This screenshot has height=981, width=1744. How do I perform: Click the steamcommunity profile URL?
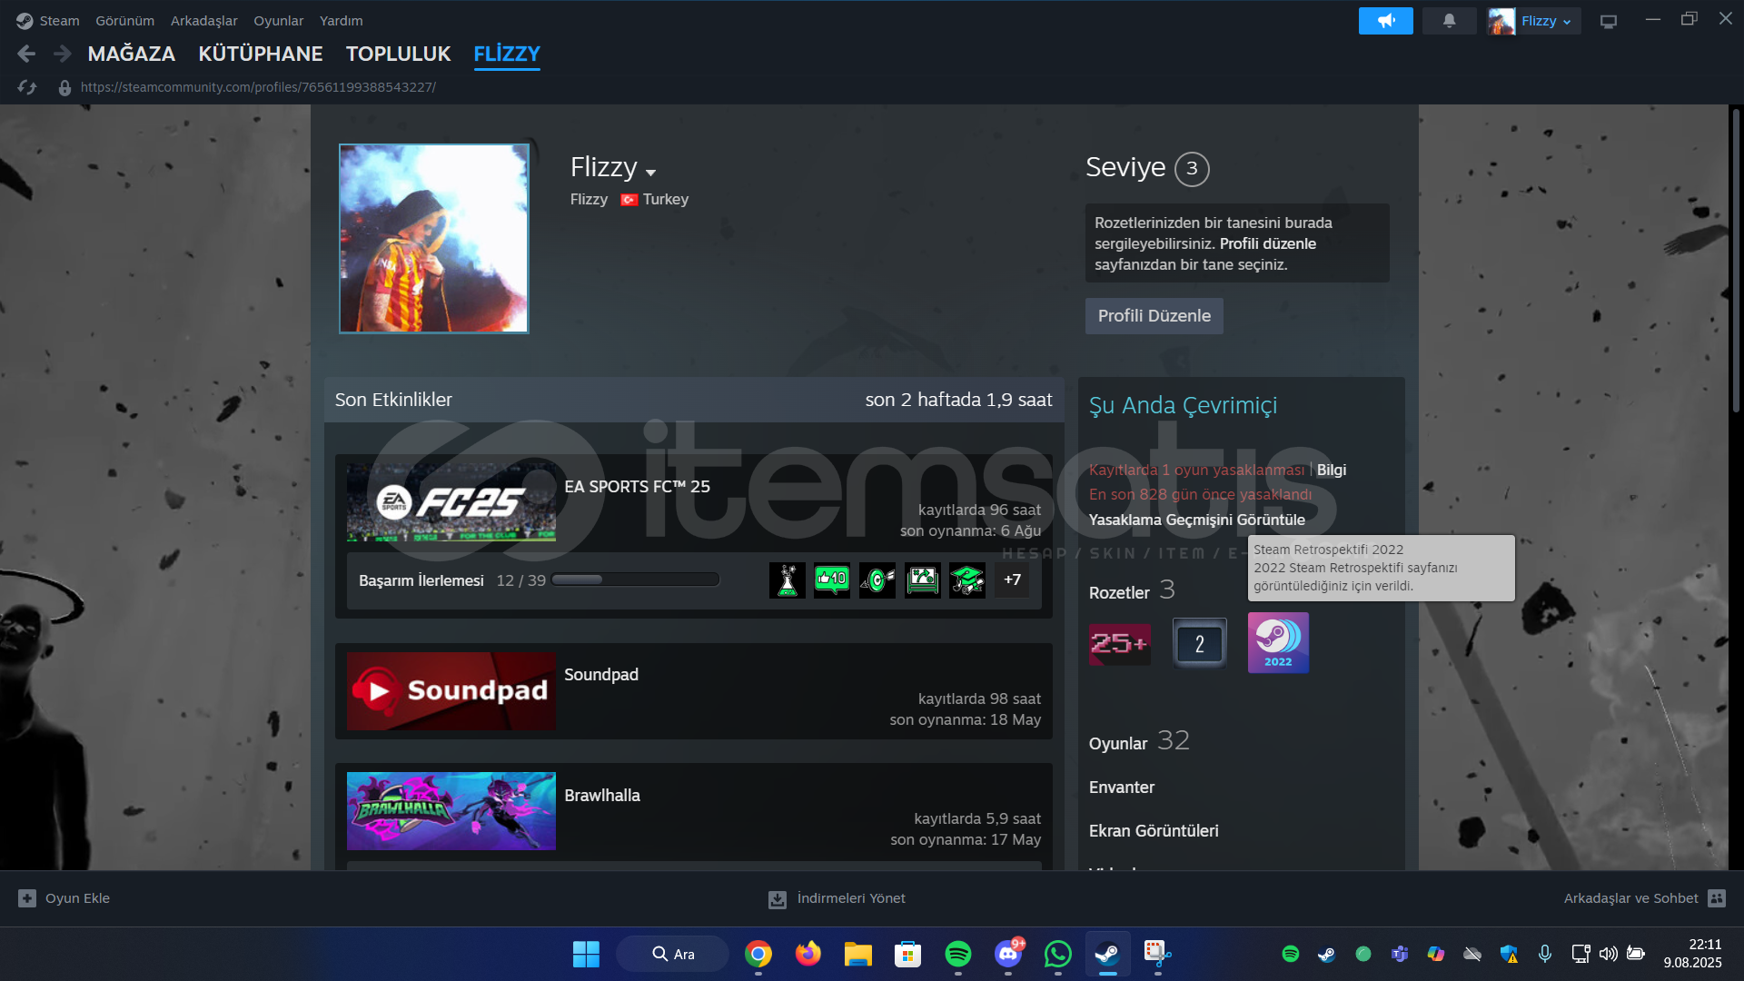pos(258,87)
